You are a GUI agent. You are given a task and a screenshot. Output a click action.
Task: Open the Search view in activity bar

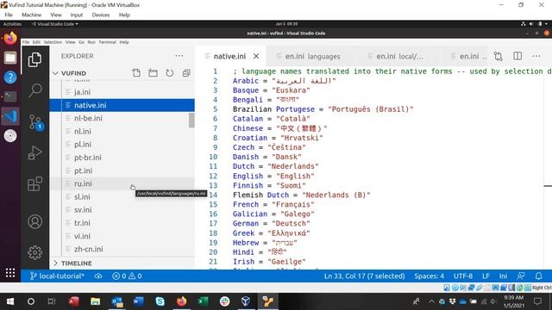34,90
